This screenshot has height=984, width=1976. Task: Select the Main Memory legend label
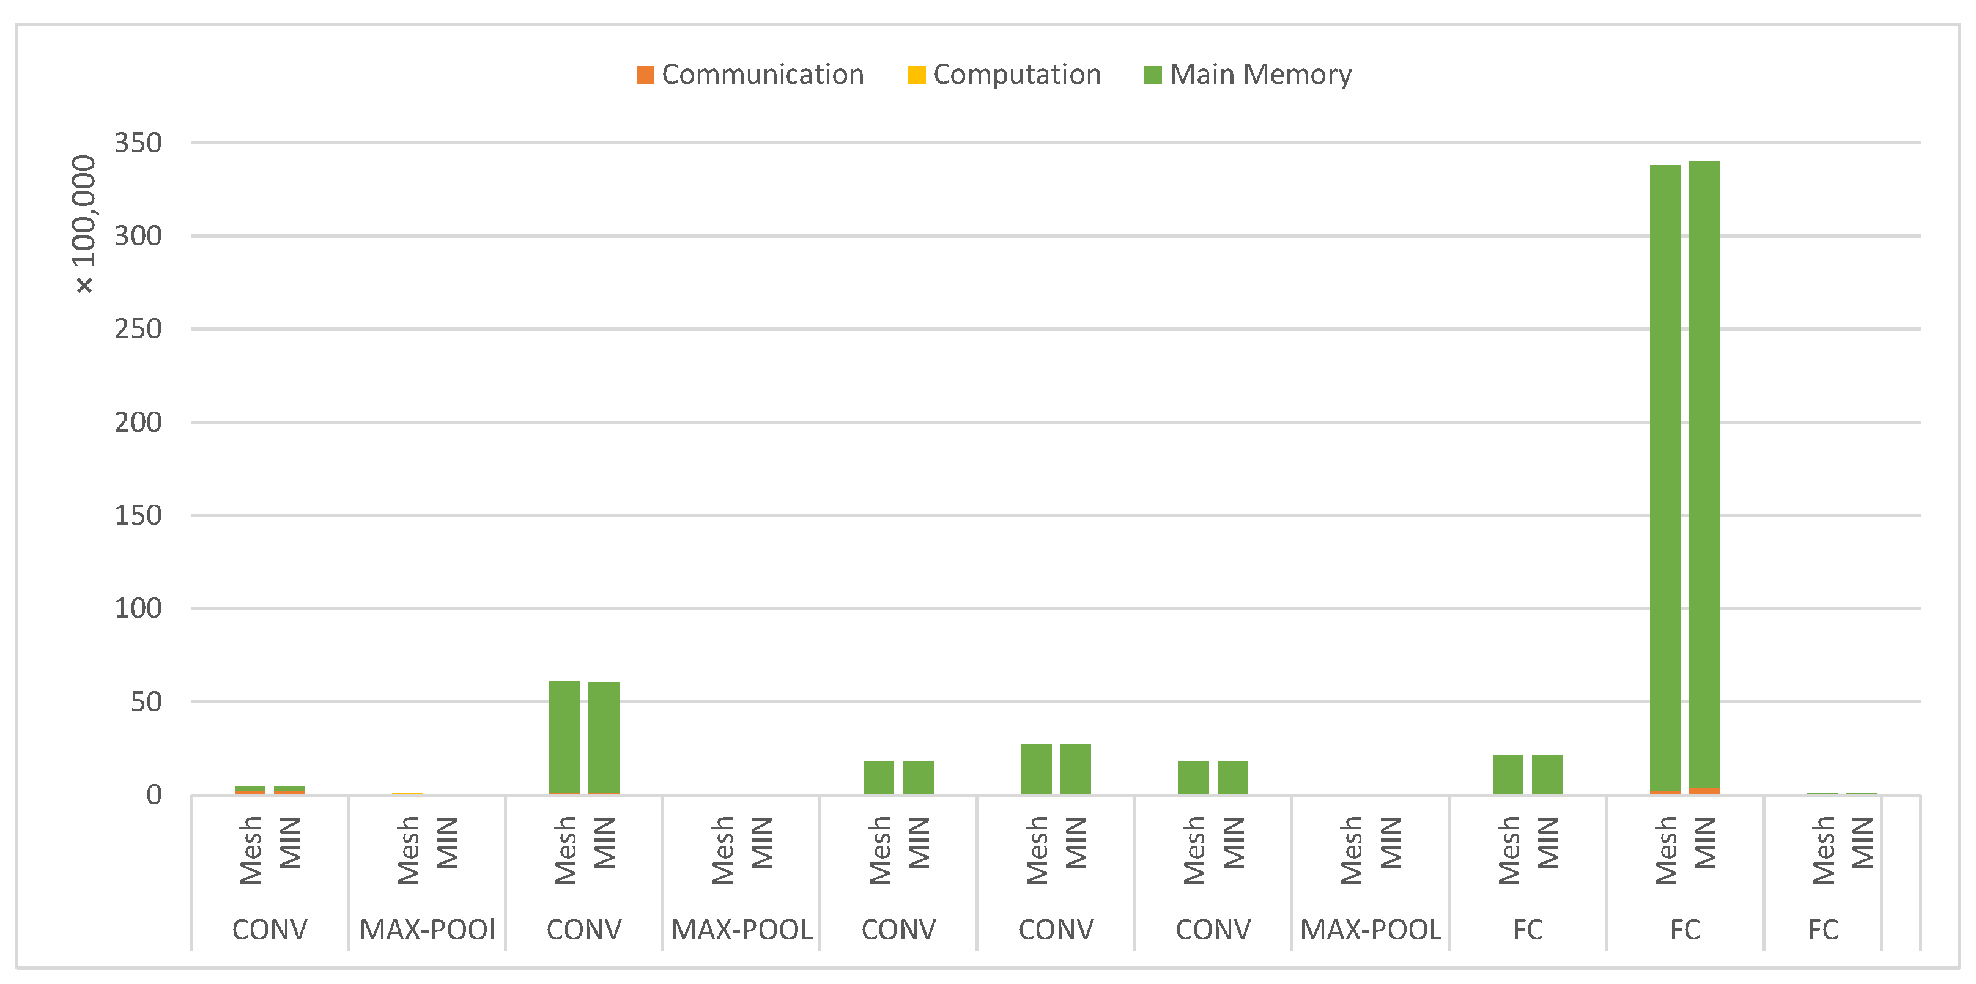pyautogui.click(x=1260, y=75)
